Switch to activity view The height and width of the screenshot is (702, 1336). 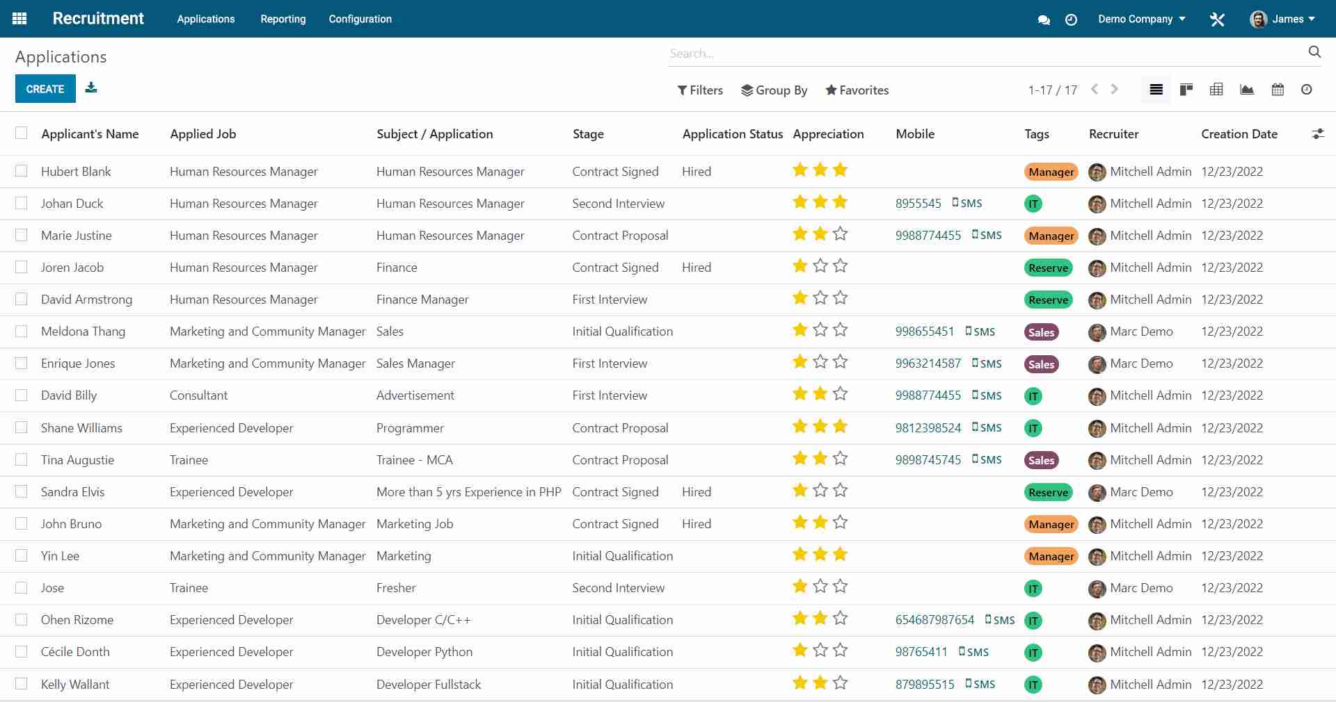click(x=1307, y=89)
